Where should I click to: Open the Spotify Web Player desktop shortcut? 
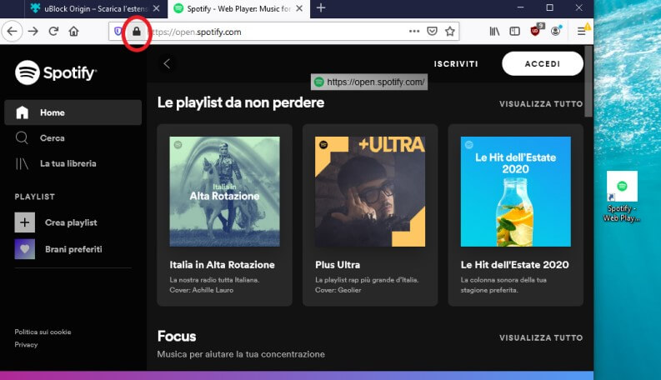622,197
